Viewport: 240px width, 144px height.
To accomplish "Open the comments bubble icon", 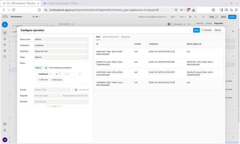I will coord(203,17).
